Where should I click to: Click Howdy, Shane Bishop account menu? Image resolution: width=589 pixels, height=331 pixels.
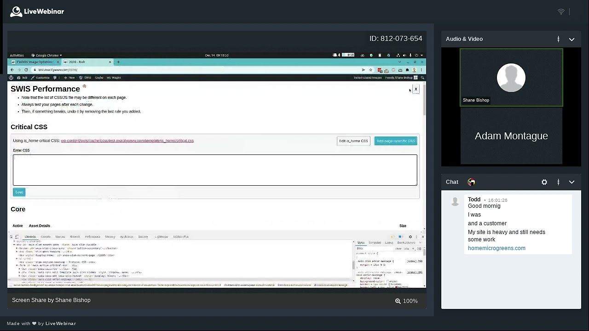tap(401, 78)
